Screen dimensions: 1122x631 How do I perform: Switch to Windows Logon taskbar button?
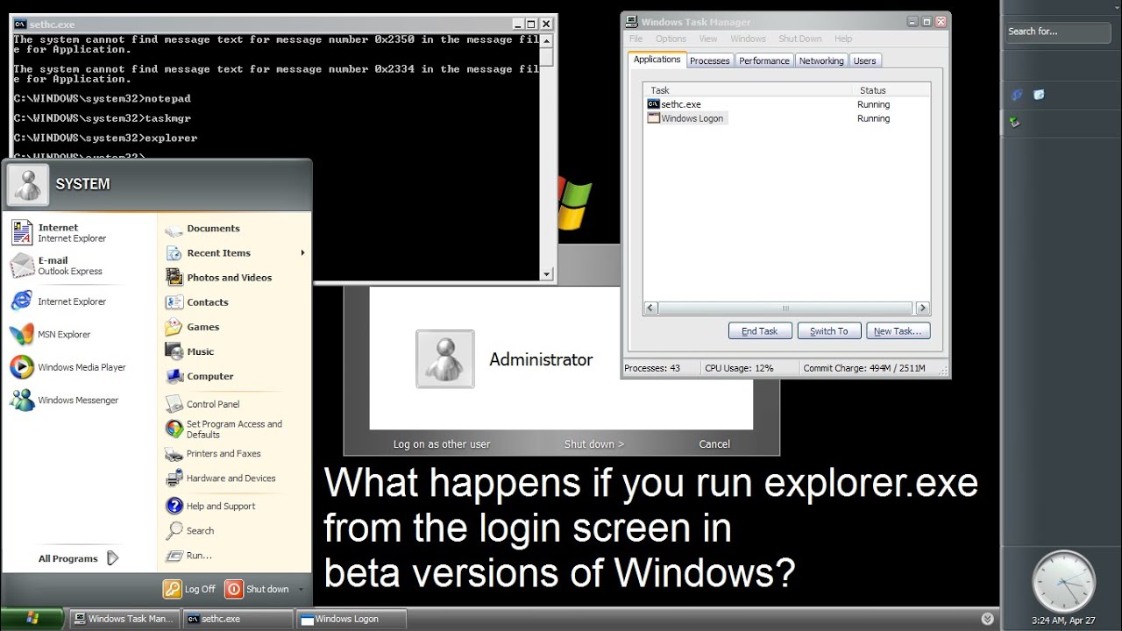[x=351, y=619]
